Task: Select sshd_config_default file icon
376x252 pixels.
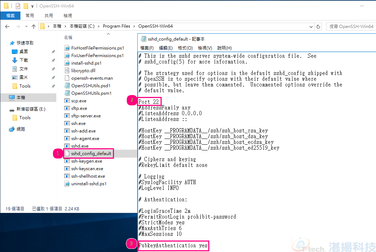Action: tap(67, 154)
